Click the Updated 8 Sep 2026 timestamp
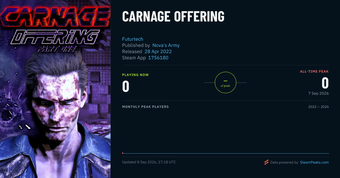 149,162
